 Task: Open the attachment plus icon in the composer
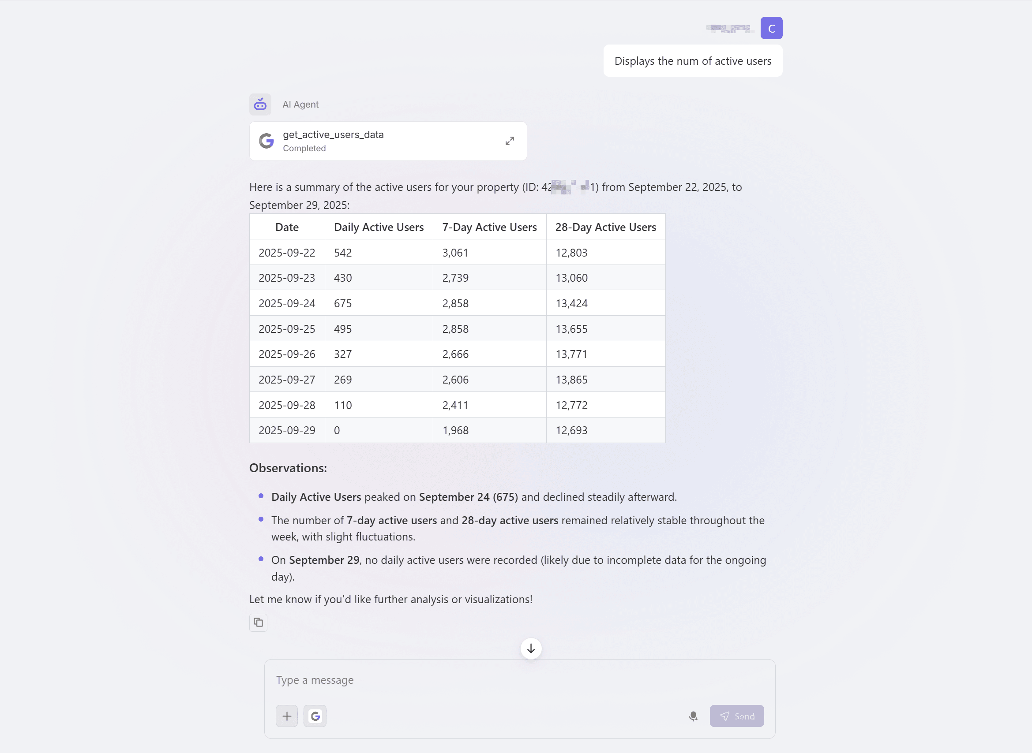click(286, 716)
